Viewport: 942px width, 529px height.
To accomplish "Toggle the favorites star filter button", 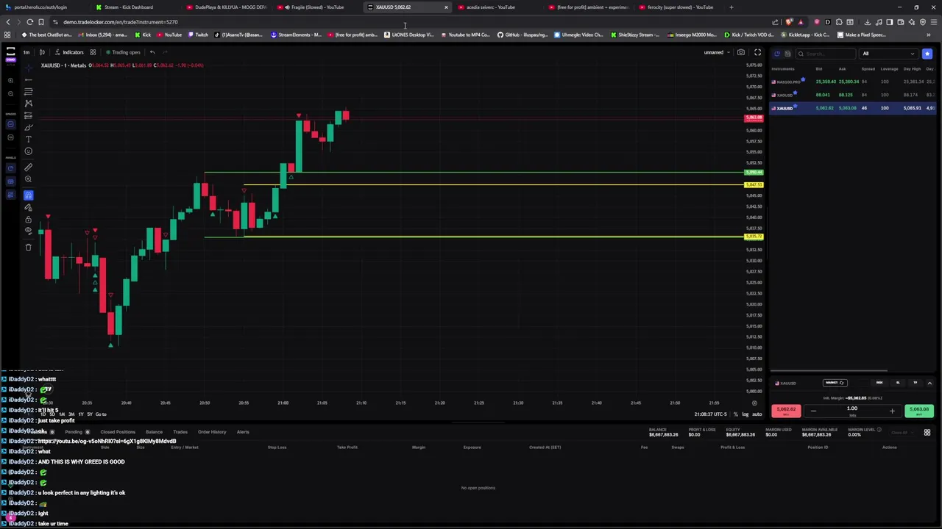I will pyautogui.click(x=927, y=54).
